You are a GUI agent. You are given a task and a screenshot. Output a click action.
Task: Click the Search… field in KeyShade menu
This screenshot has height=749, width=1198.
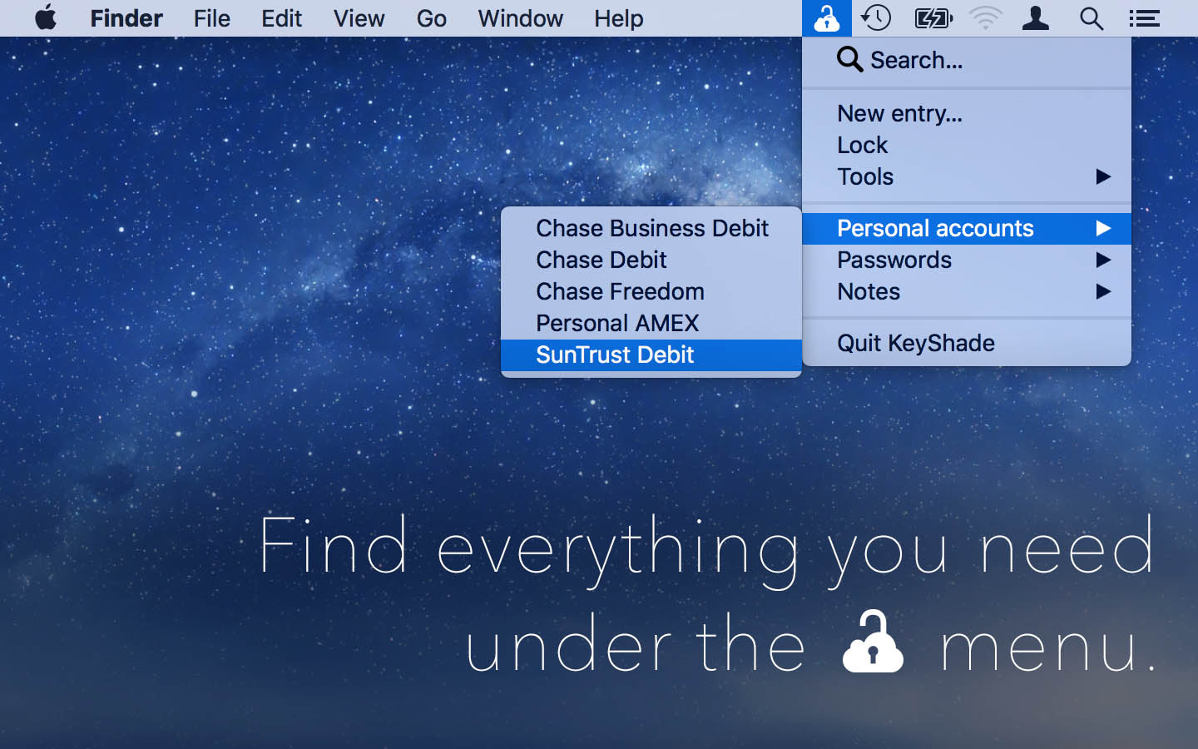tap(967, 60)
